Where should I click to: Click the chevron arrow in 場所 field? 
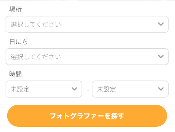tap(161, 24)
